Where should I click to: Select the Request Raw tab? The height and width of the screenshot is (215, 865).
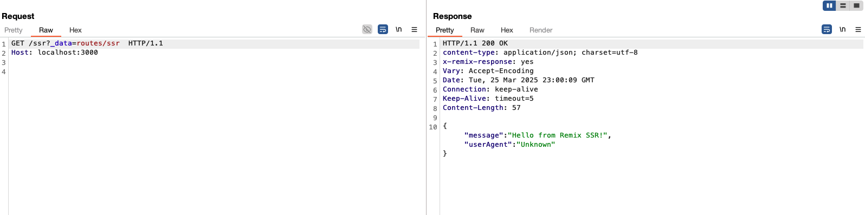pyautogui.click(x=46, y=30)
